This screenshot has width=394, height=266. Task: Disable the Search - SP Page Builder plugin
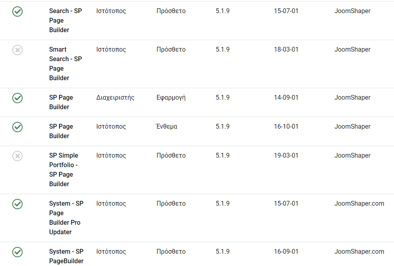coord(17,12)
